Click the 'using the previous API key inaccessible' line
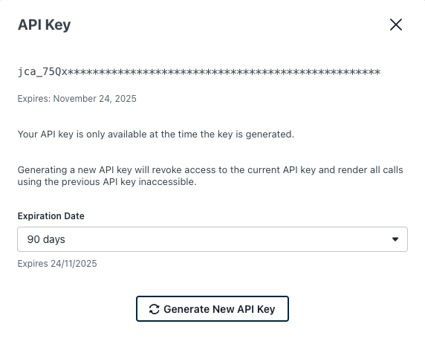Screen dimensions: 425x347 click(x=107, y=182)
